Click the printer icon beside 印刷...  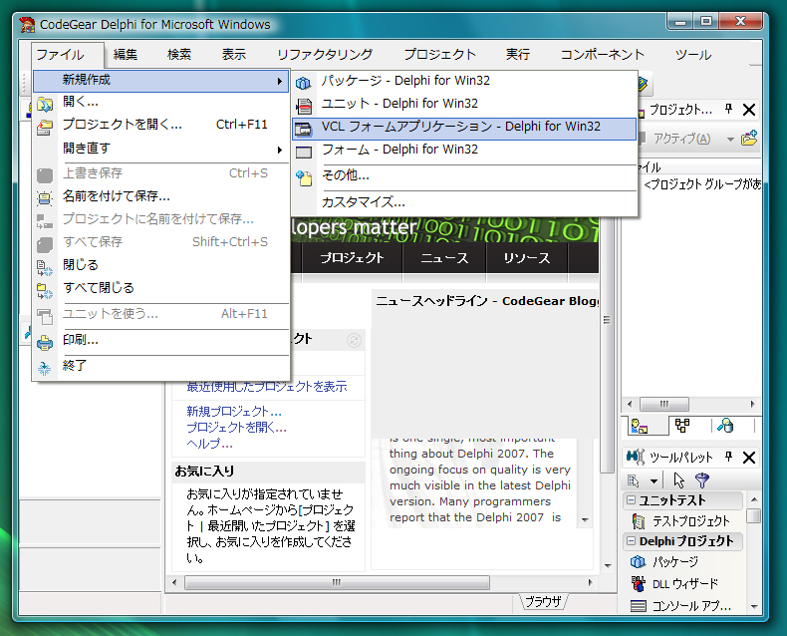(44, 343)
